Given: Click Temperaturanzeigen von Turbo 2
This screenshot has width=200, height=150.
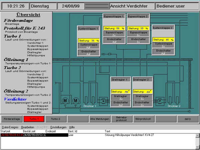Looking at the screenshot, I should (x=28, y=95).
